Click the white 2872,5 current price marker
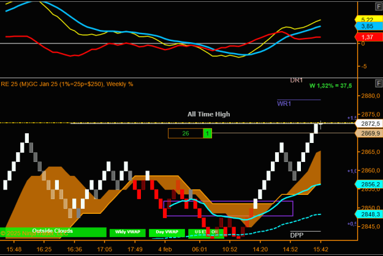This screenshot has width=383, height=256. click(369, 123)
